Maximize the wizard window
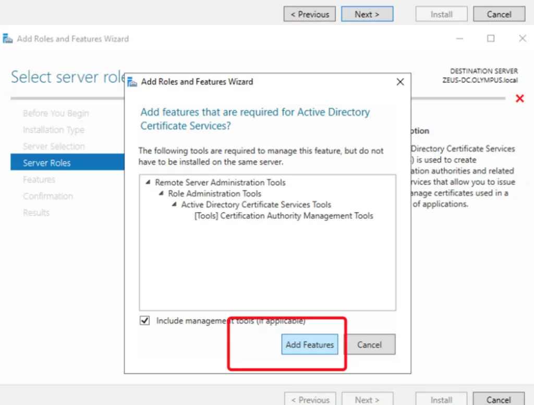This screenshot has width=534, height=405. [x=491, y=39]
